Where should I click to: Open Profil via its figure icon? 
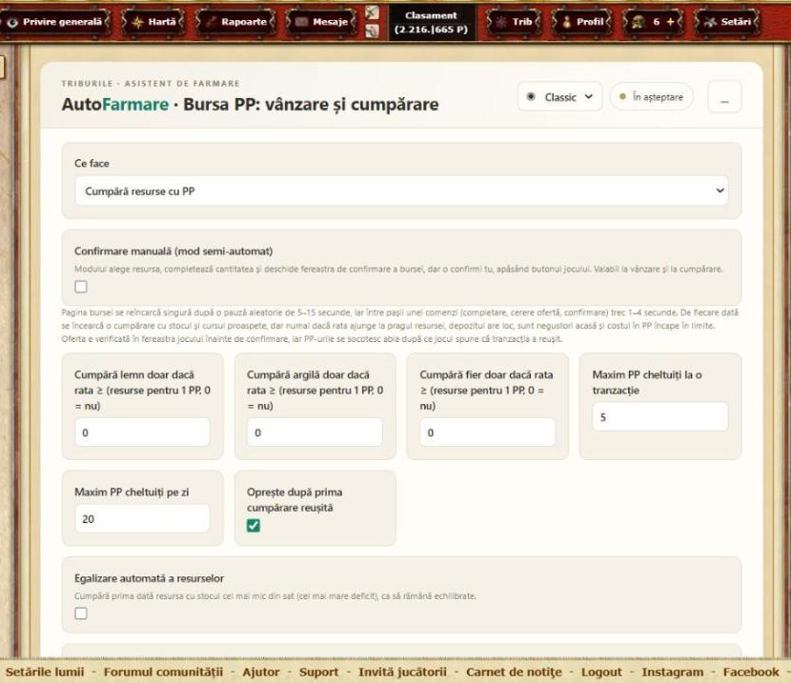(x=566, y=22)
